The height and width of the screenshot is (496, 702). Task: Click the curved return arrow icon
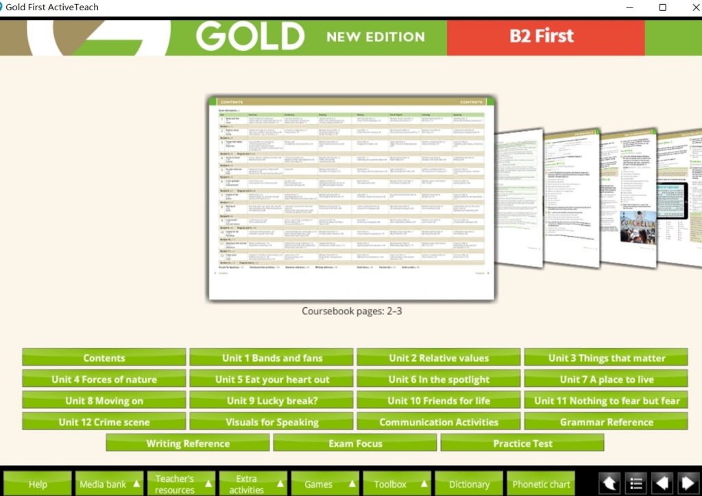click(x=609, y=484)
